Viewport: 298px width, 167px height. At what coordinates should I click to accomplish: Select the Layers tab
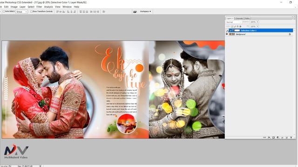[x=229, y=19]
